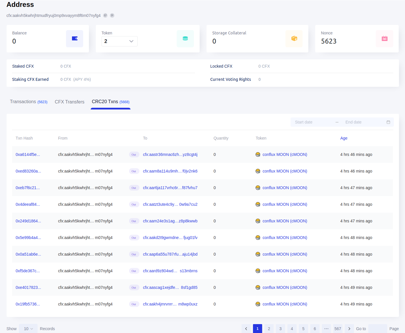Select the CRC20 Txns tab
The height and width of the screenshot is (333, 405).
tap(111, 102)
